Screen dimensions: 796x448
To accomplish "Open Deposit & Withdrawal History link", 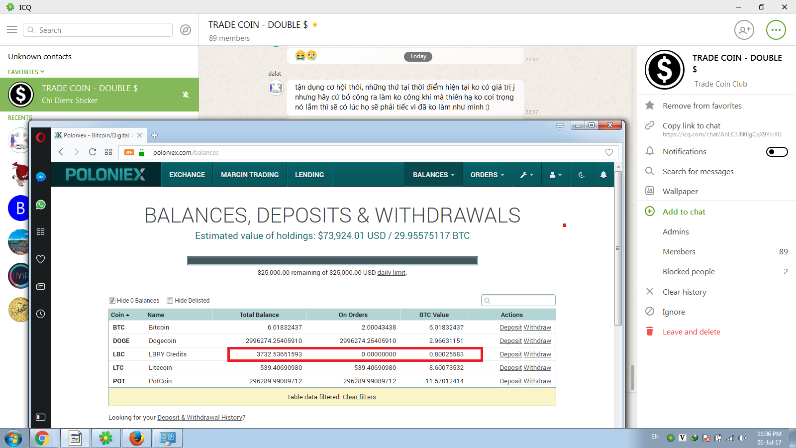I will (199, 418).
